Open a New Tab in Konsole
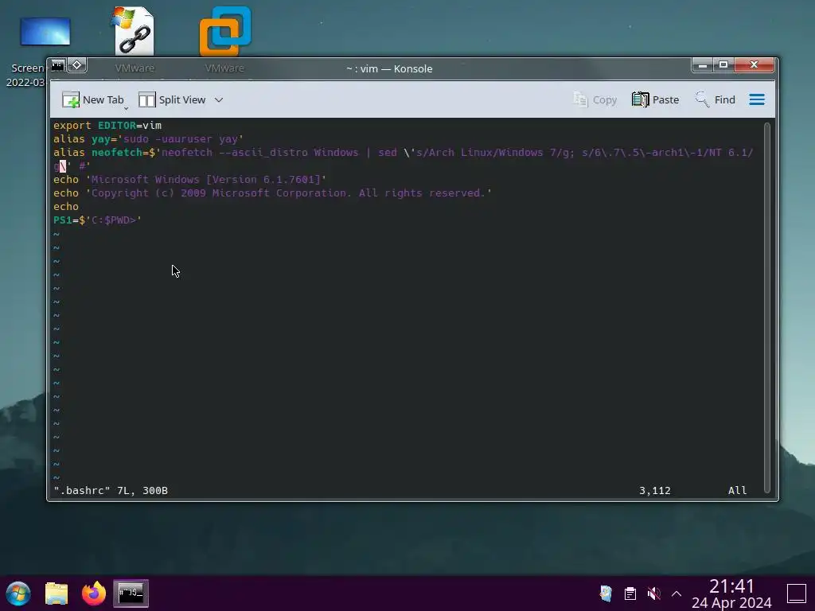Image resolution: width=815 pixels, height=611 pixels. click(x=92, y=99)
